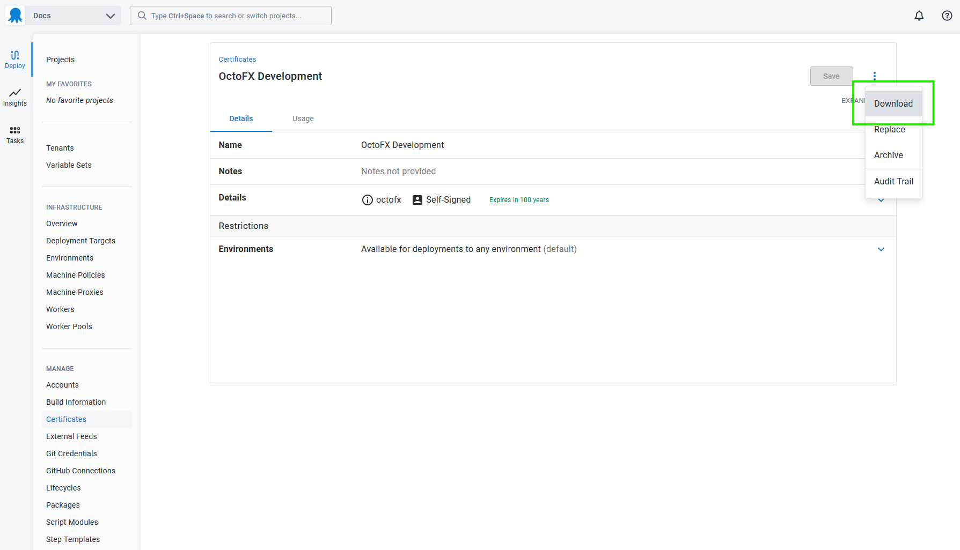960x550 pixels.
Task: Click the search magnifier icon
Action: point(142,16)
